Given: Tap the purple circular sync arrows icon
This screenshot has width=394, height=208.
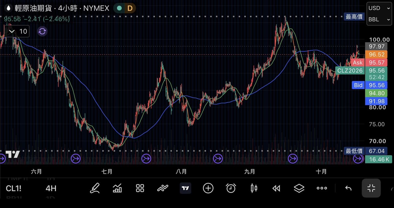Looking at the screenshot, I should pyautogui.click(x=42, y=31).
